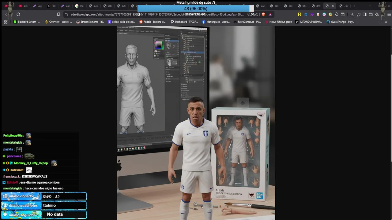Switch to the YouTube 'stri' tab
The height and width of the screenshot is (220, 392).
(x=23, y=6)
